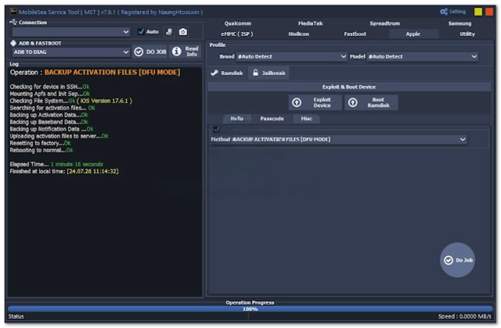Viewport: 501px width, 328px height.
Task: Expand the Model #Auto Detect dropdown
Action: (423, 56)
